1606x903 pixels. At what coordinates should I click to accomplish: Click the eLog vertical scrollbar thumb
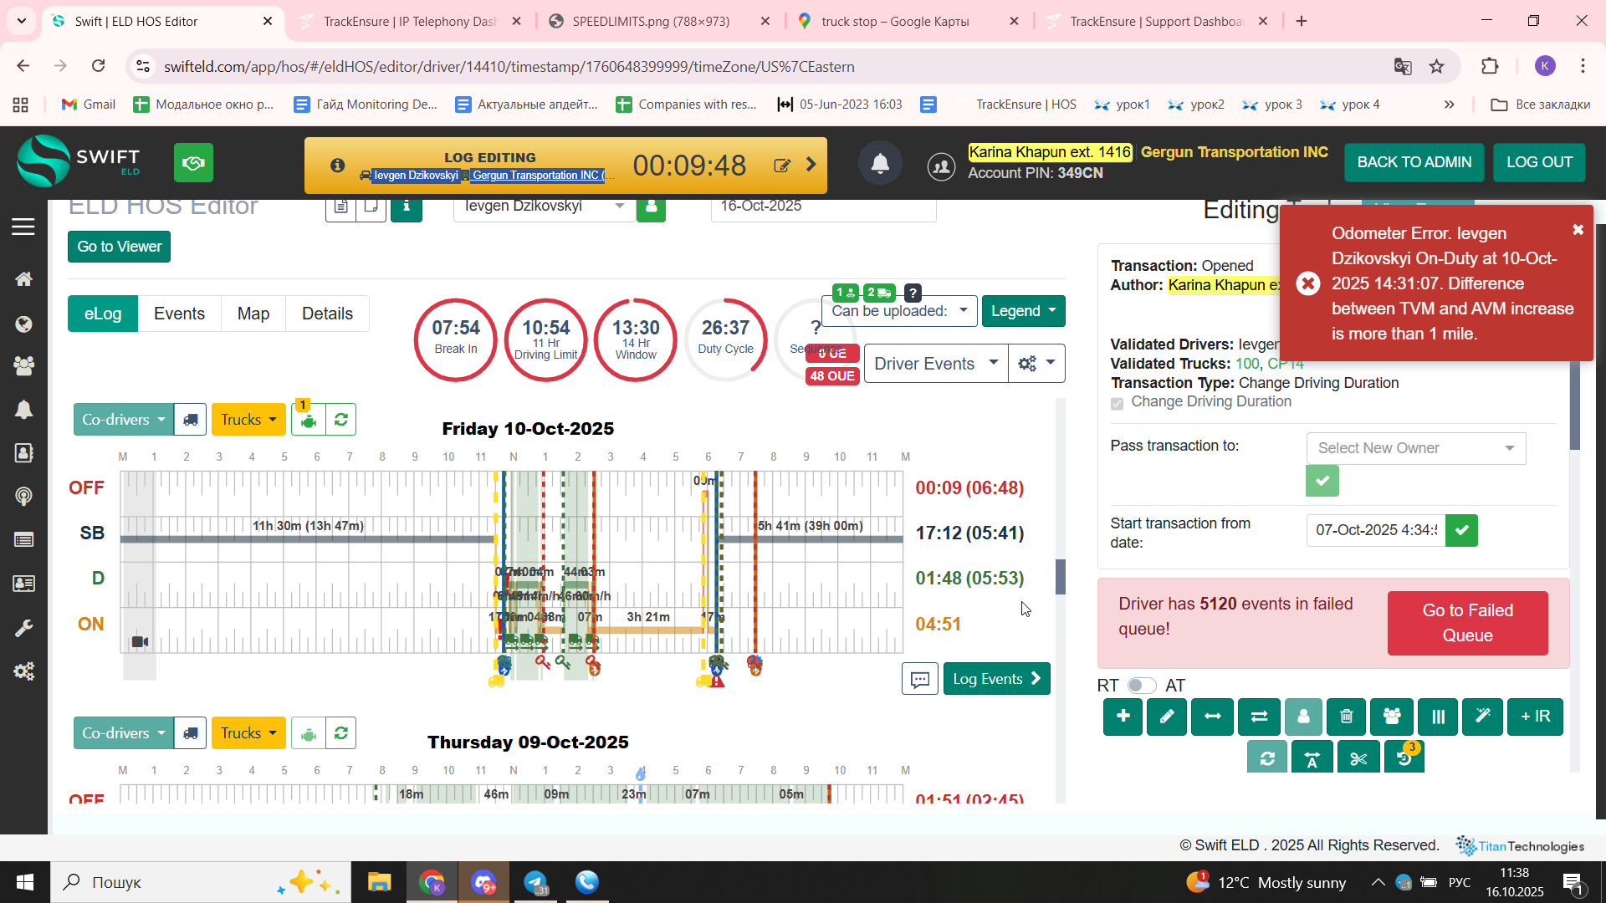(1061, 577)
